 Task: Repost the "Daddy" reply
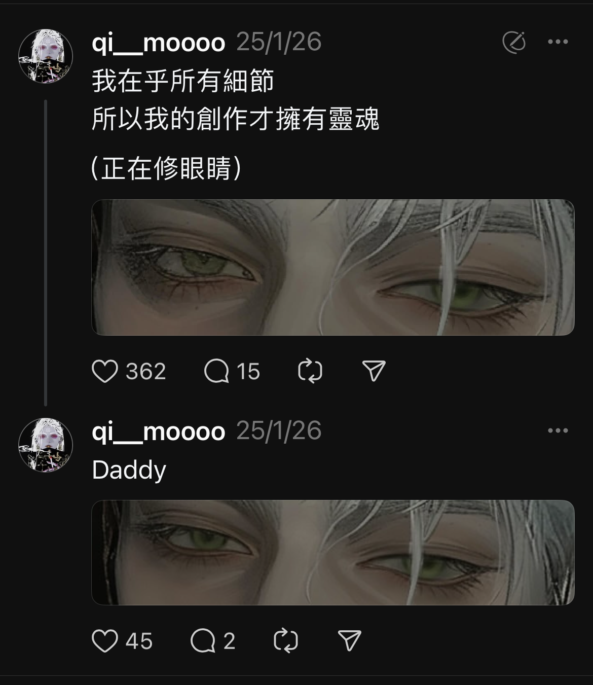[x=286, y=641]
